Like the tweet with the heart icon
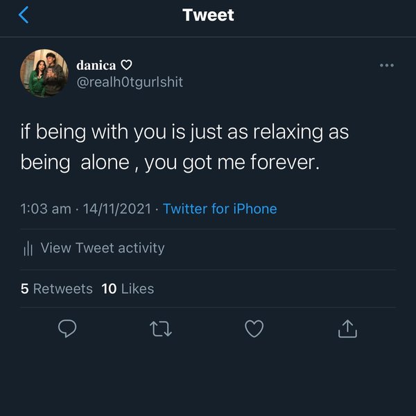Image resolution: width=416 pixels, height=416 pixels. pos(254,329)
